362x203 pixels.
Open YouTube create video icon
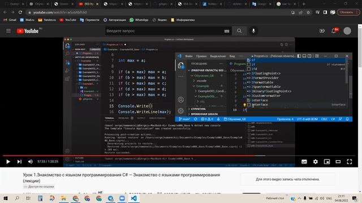pos(322,31)
